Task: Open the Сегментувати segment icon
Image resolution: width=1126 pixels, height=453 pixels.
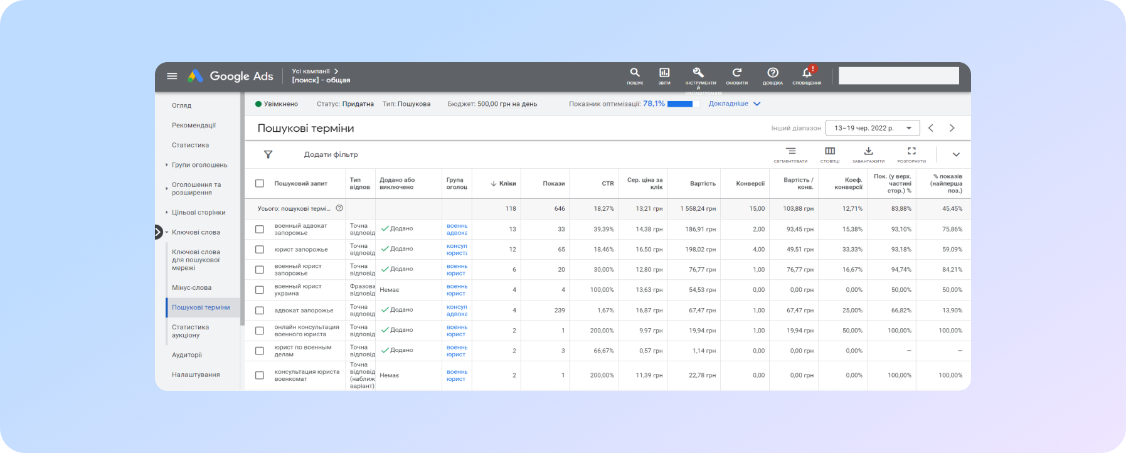Action: coord(790,154)
